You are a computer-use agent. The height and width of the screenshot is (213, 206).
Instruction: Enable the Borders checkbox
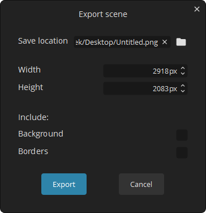pyautogui.click(x=182, y=152)
